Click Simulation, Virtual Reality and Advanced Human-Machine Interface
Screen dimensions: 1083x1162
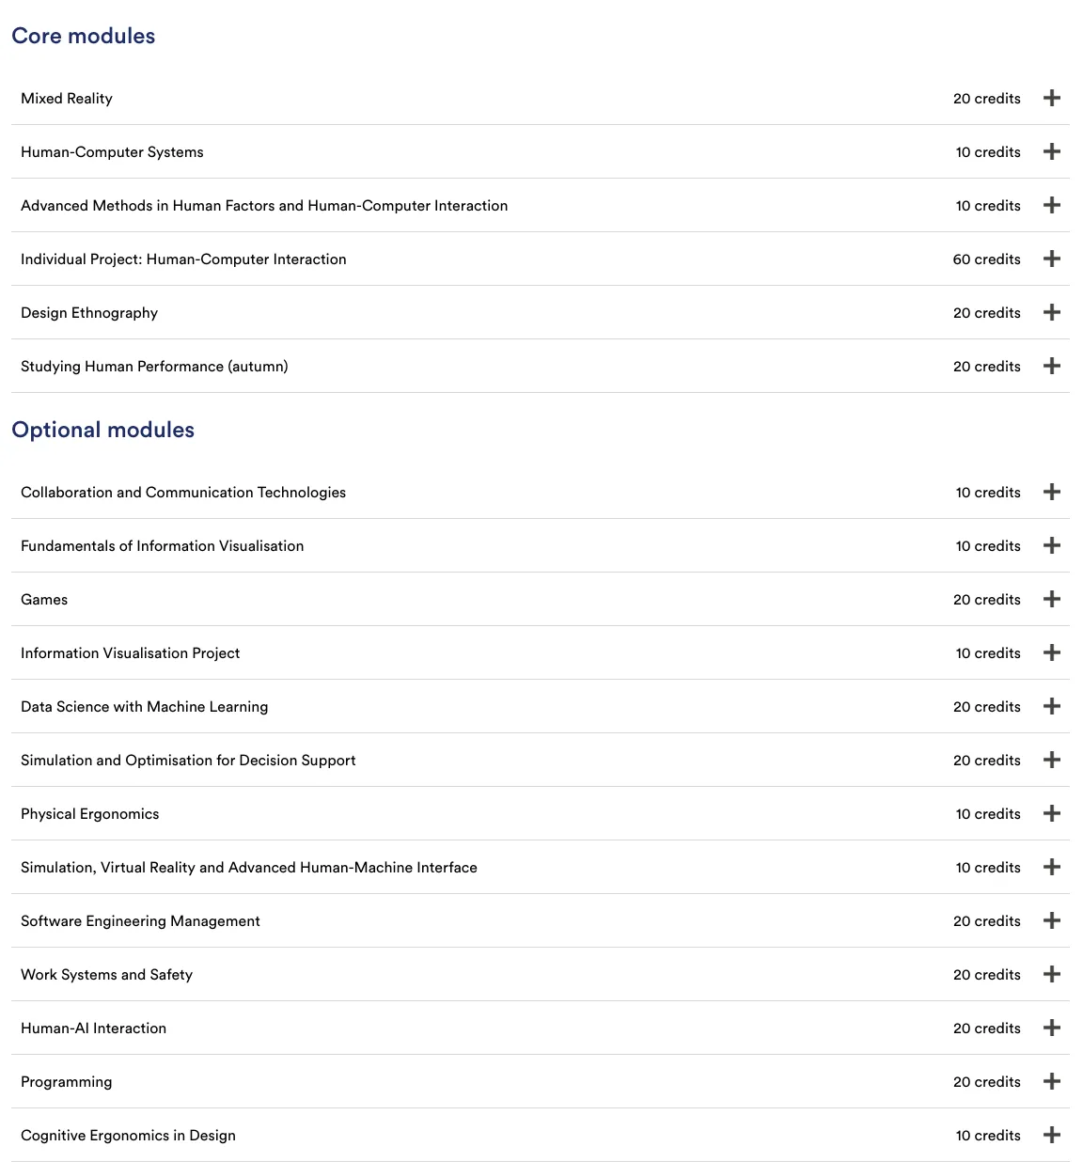pos(249,868)
